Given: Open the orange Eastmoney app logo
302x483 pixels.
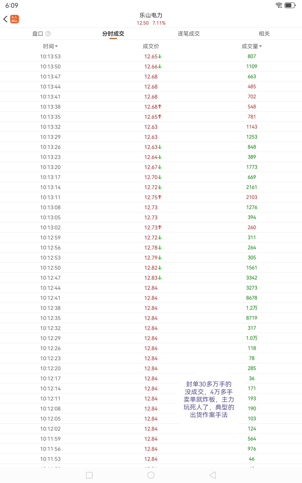Looking at the screenshot, I should pos(14,19).
